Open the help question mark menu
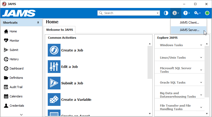212x117 pixels. 187,13
